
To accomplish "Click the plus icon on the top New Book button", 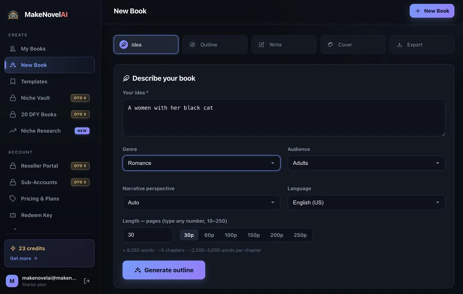I will (x=418, y=11).
